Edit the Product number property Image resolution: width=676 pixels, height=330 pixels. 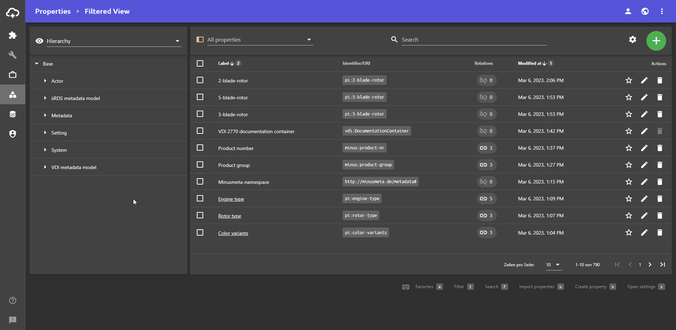tap(644, 148)
